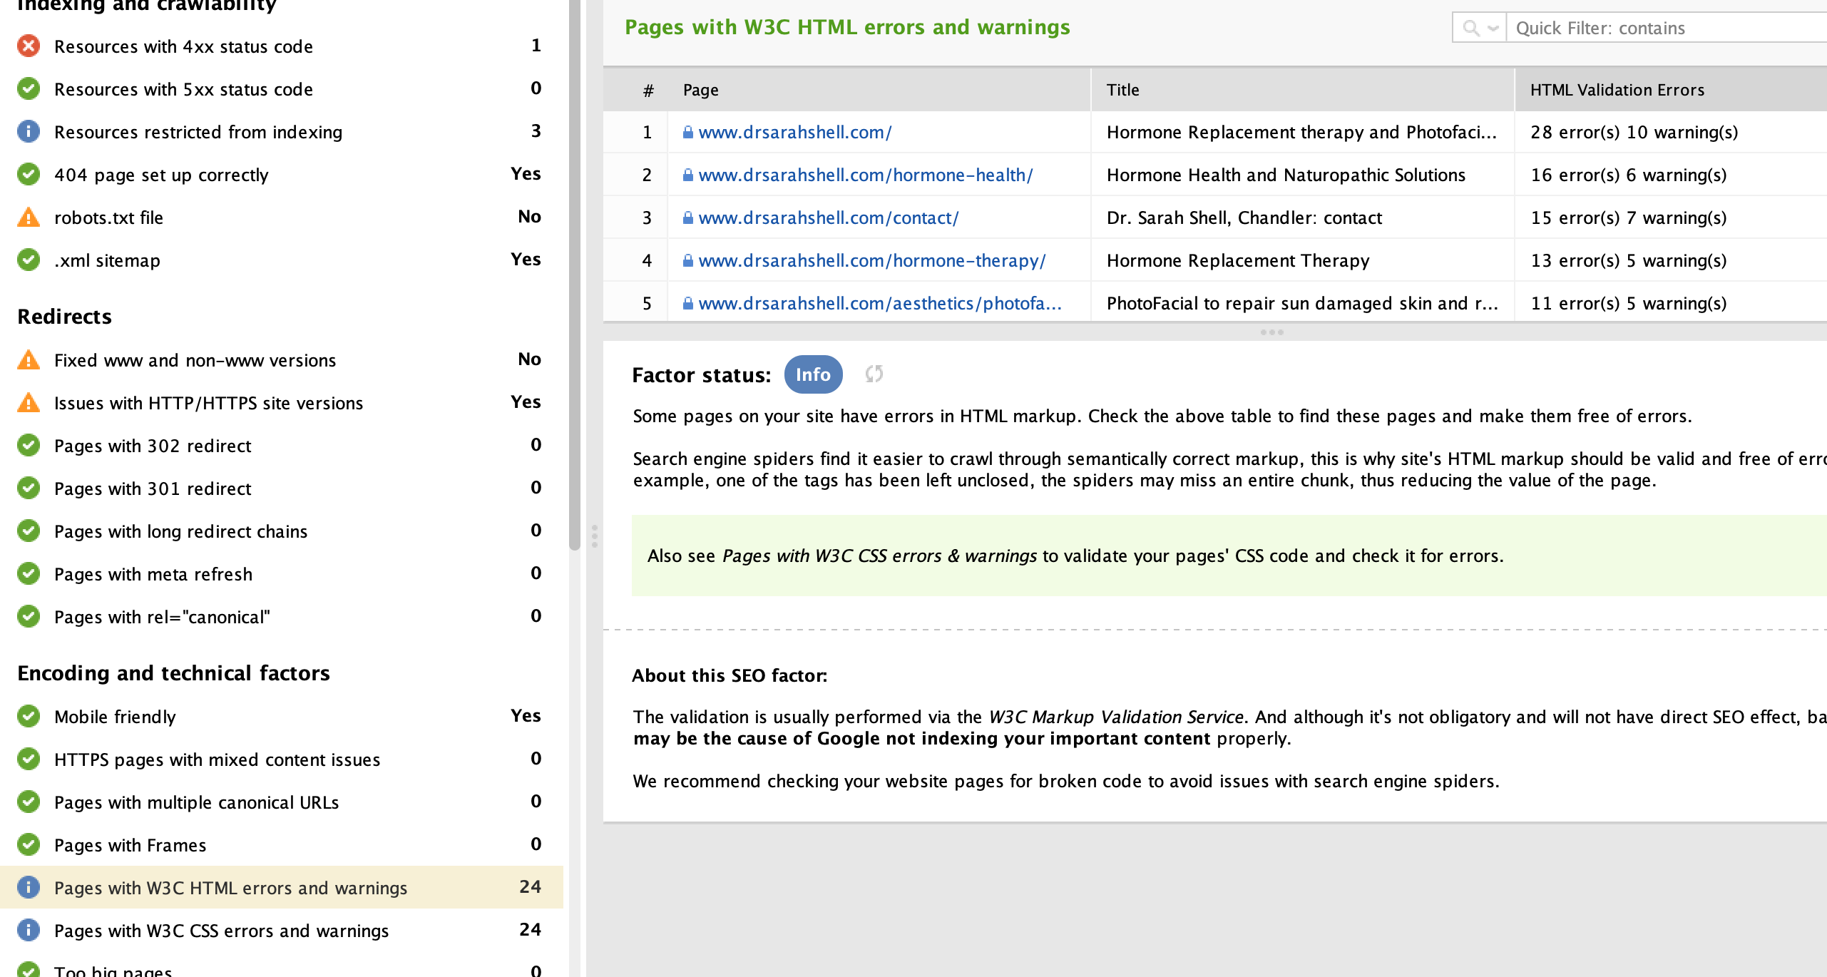Sort by HTML Validation Errors column header

(1617, 90)
